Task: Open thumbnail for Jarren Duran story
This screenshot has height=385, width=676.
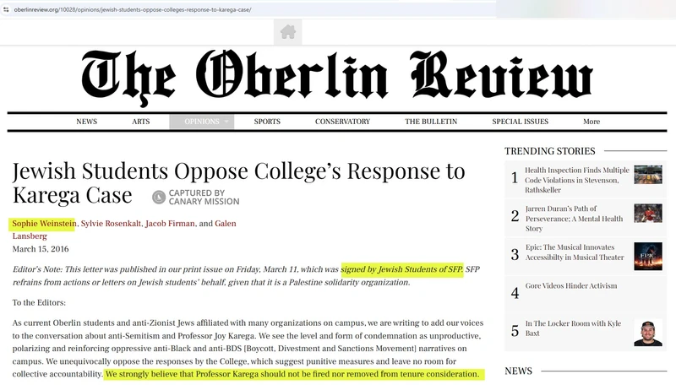Action: coord(647,213)
